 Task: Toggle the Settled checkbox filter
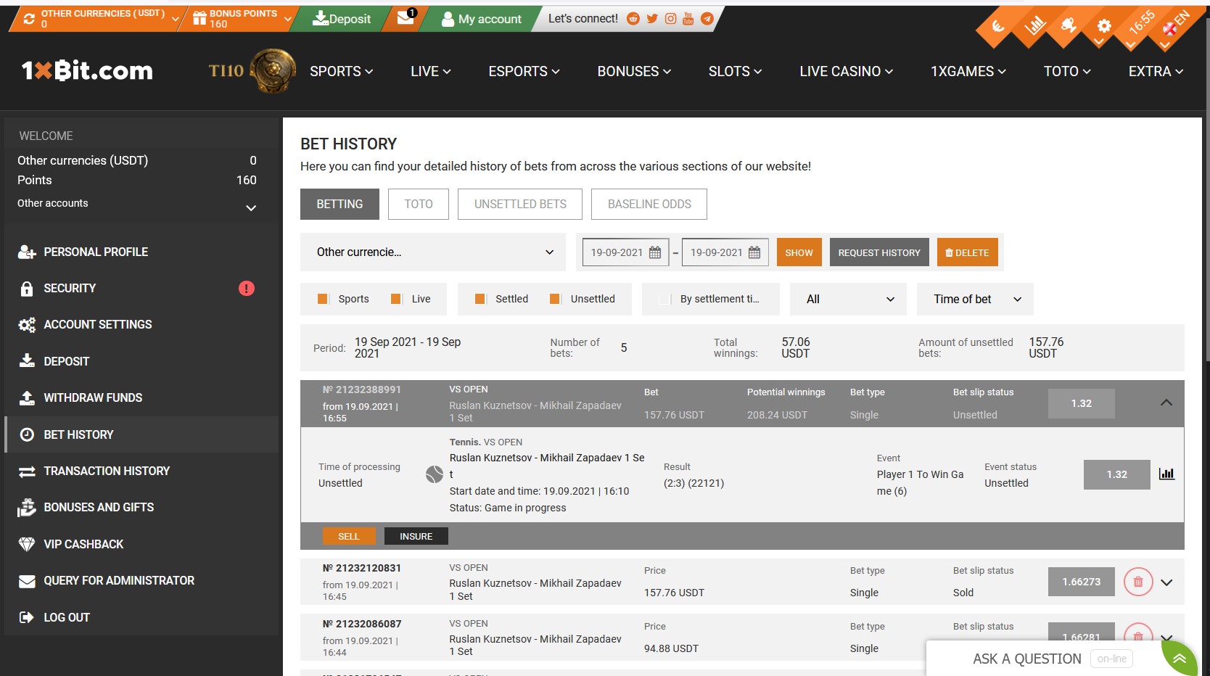click(x=480, y=299)
